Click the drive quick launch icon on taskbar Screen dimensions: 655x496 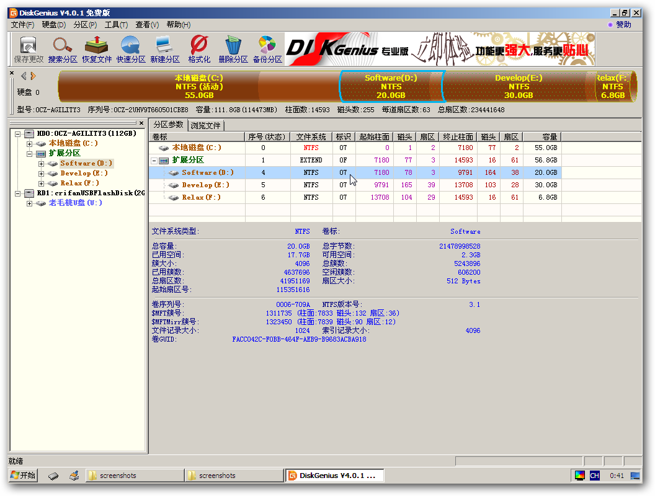coord(53,476)
